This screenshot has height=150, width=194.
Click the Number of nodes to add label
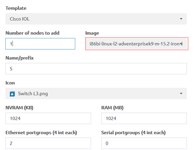(32, 33)
